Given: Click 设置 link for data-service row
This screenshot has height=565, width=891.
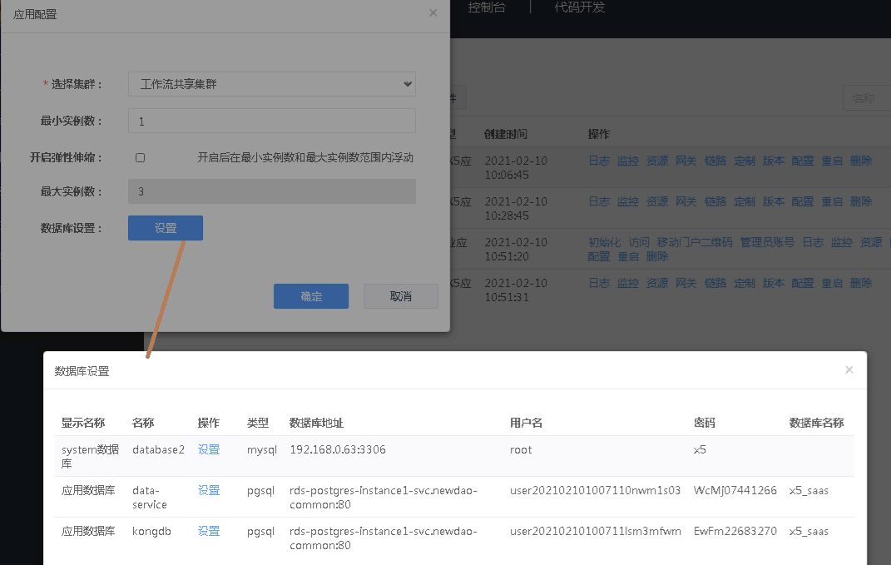Looking at the screenshot, I should (x=209, y=490).
